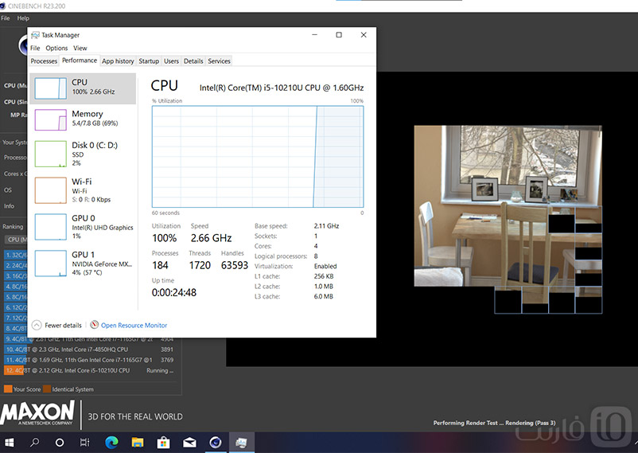
Task: Click the Intel Core i5-10210U CPU name
Action: coord(281,88)
